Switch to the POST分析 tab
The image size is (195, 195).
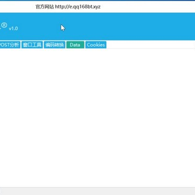(10, 45)
